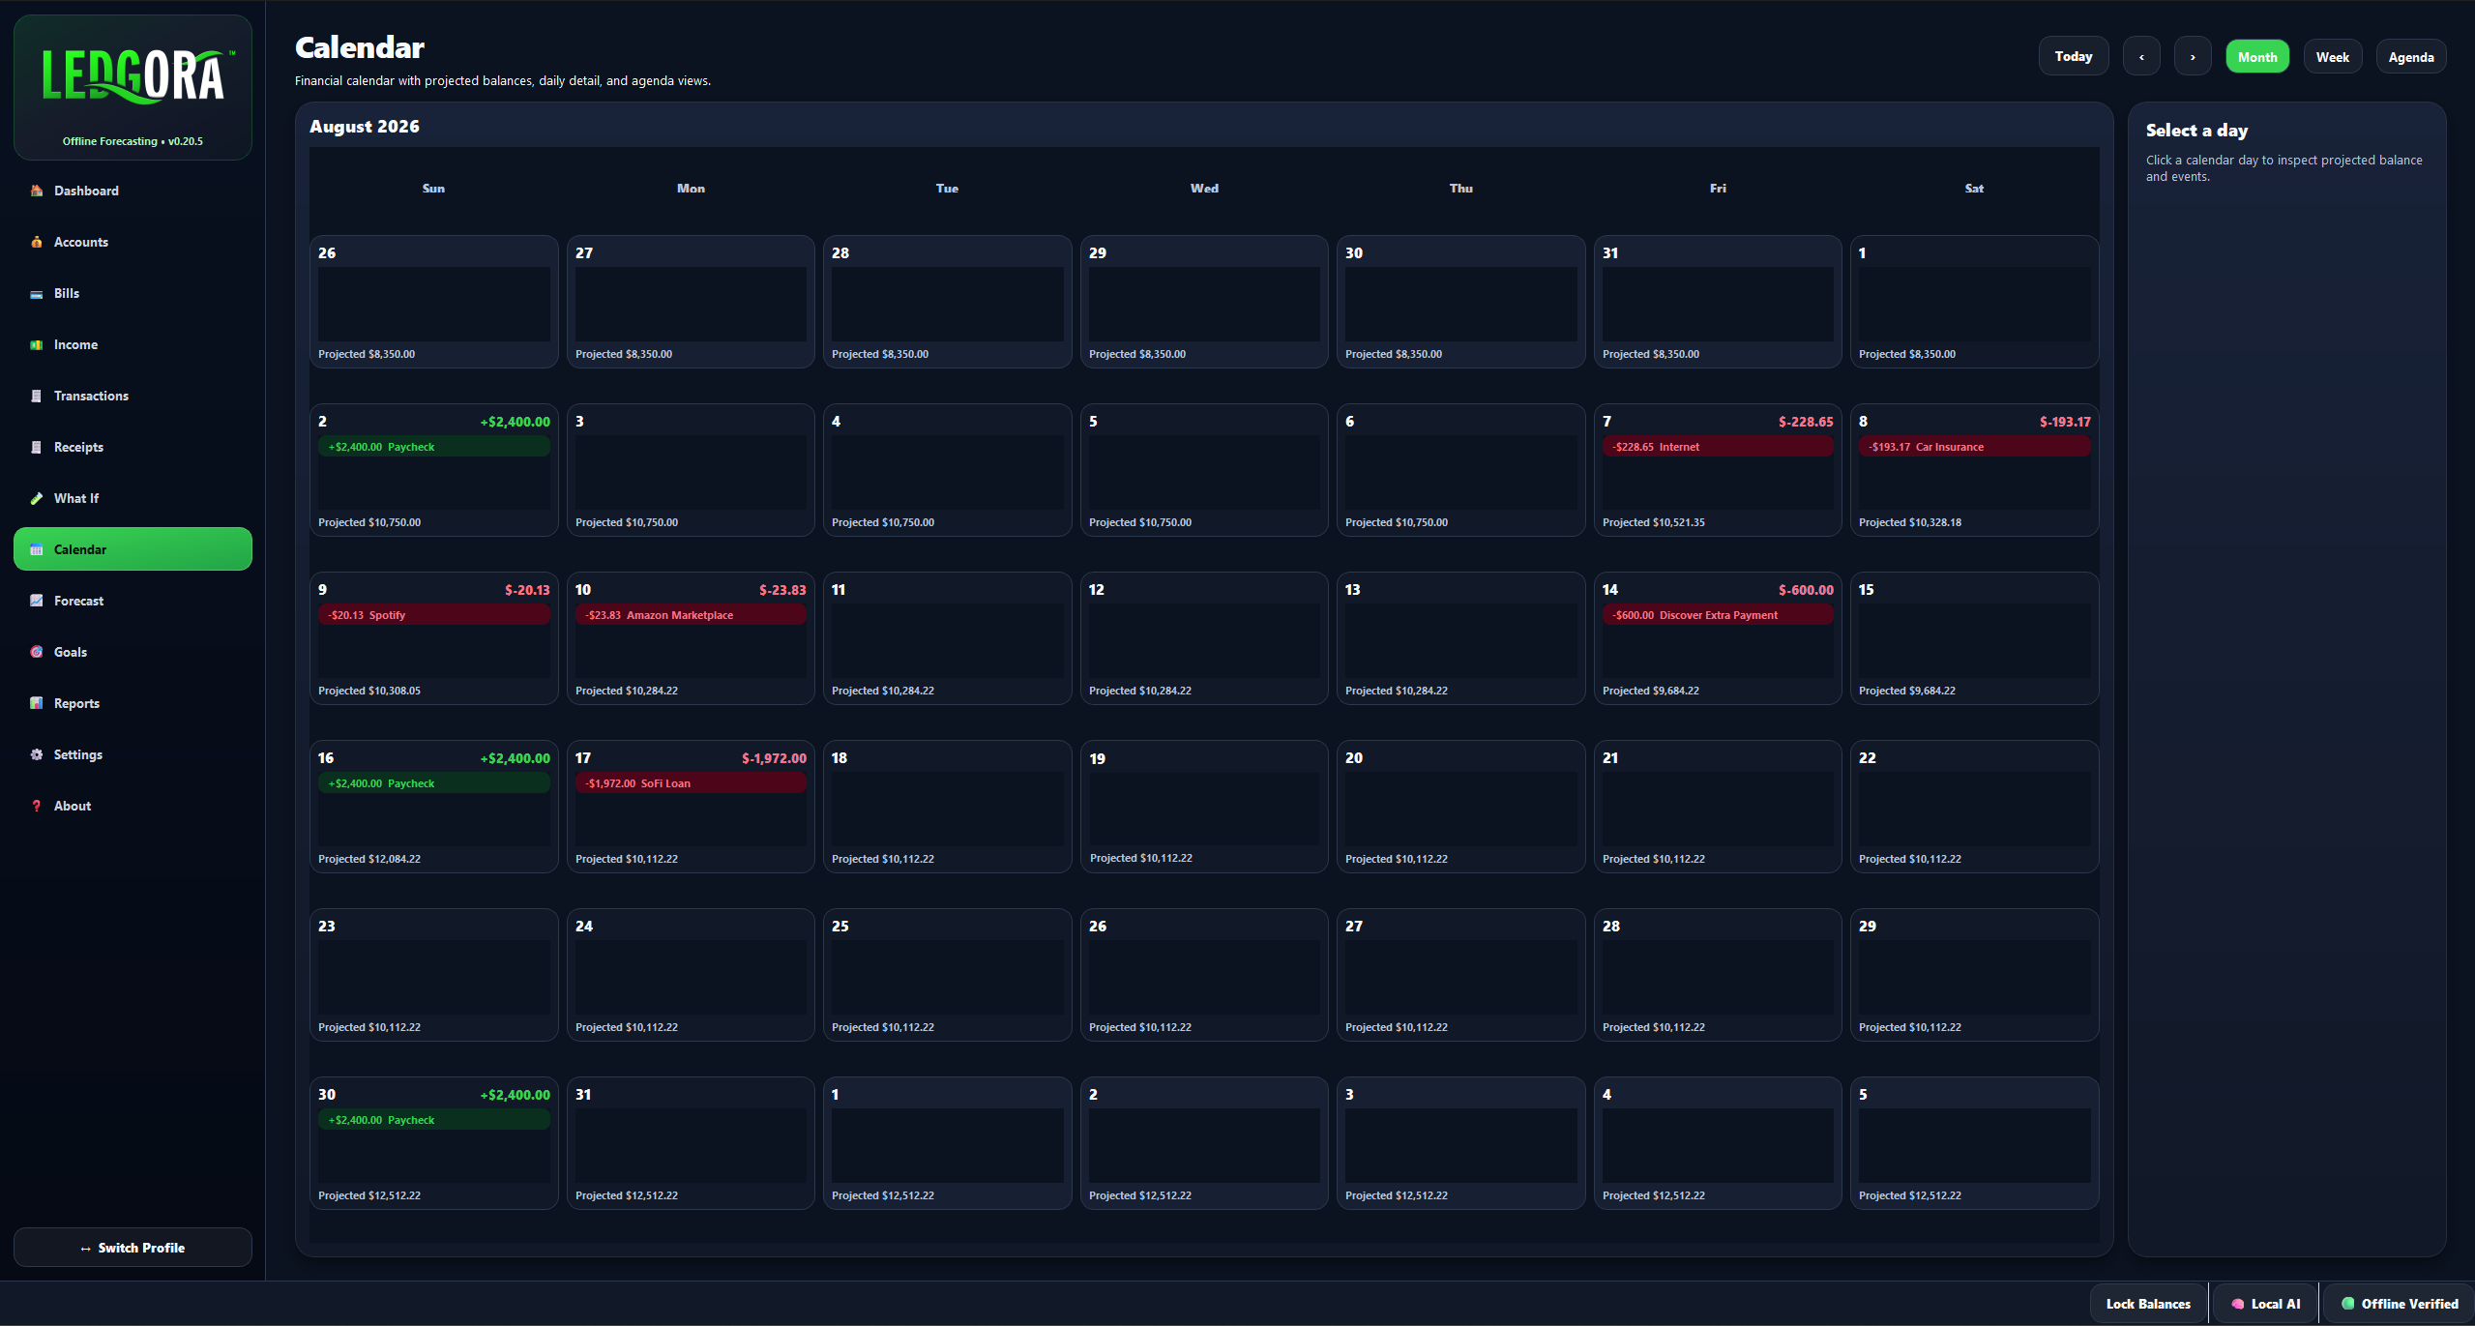Screen dimensions: 2475x1326
Task: Click the Local AI status button
Action: point(2265,1304)
